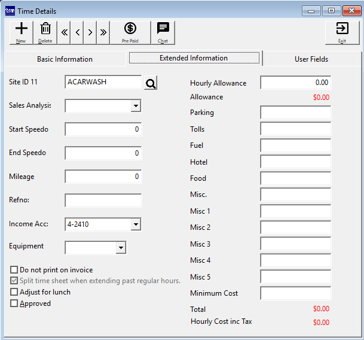Search Site ID with magnifier button
364x340 pixels.
[x=151, y=83]
